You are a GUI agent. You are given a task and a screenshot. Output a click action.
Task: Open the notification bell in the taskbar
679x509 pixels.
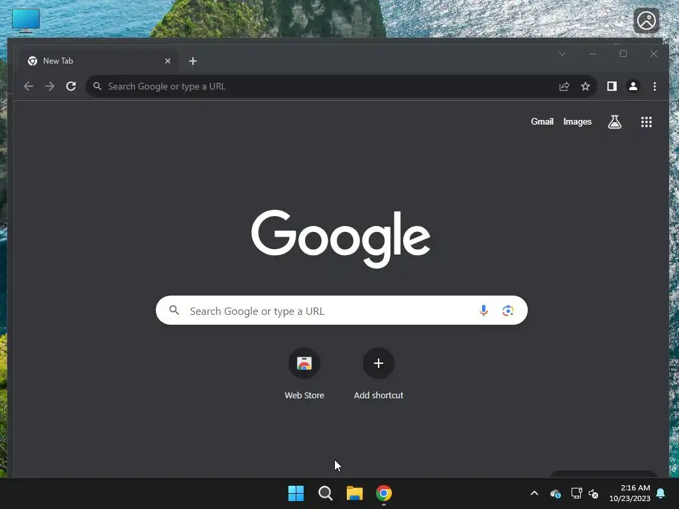[x=661, y=493]
